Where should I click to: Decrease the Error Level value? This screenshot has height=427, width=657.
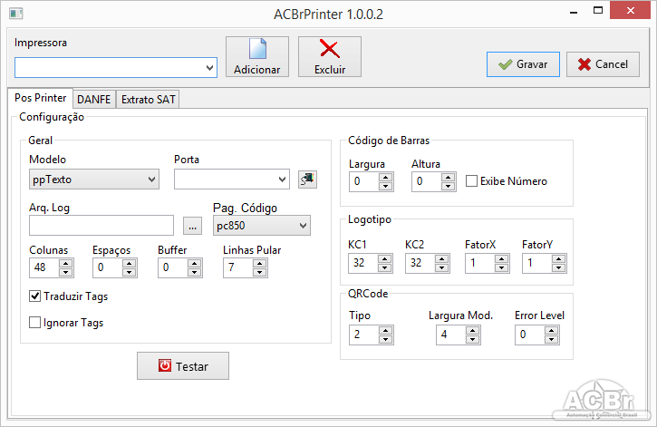click(551, 339)
